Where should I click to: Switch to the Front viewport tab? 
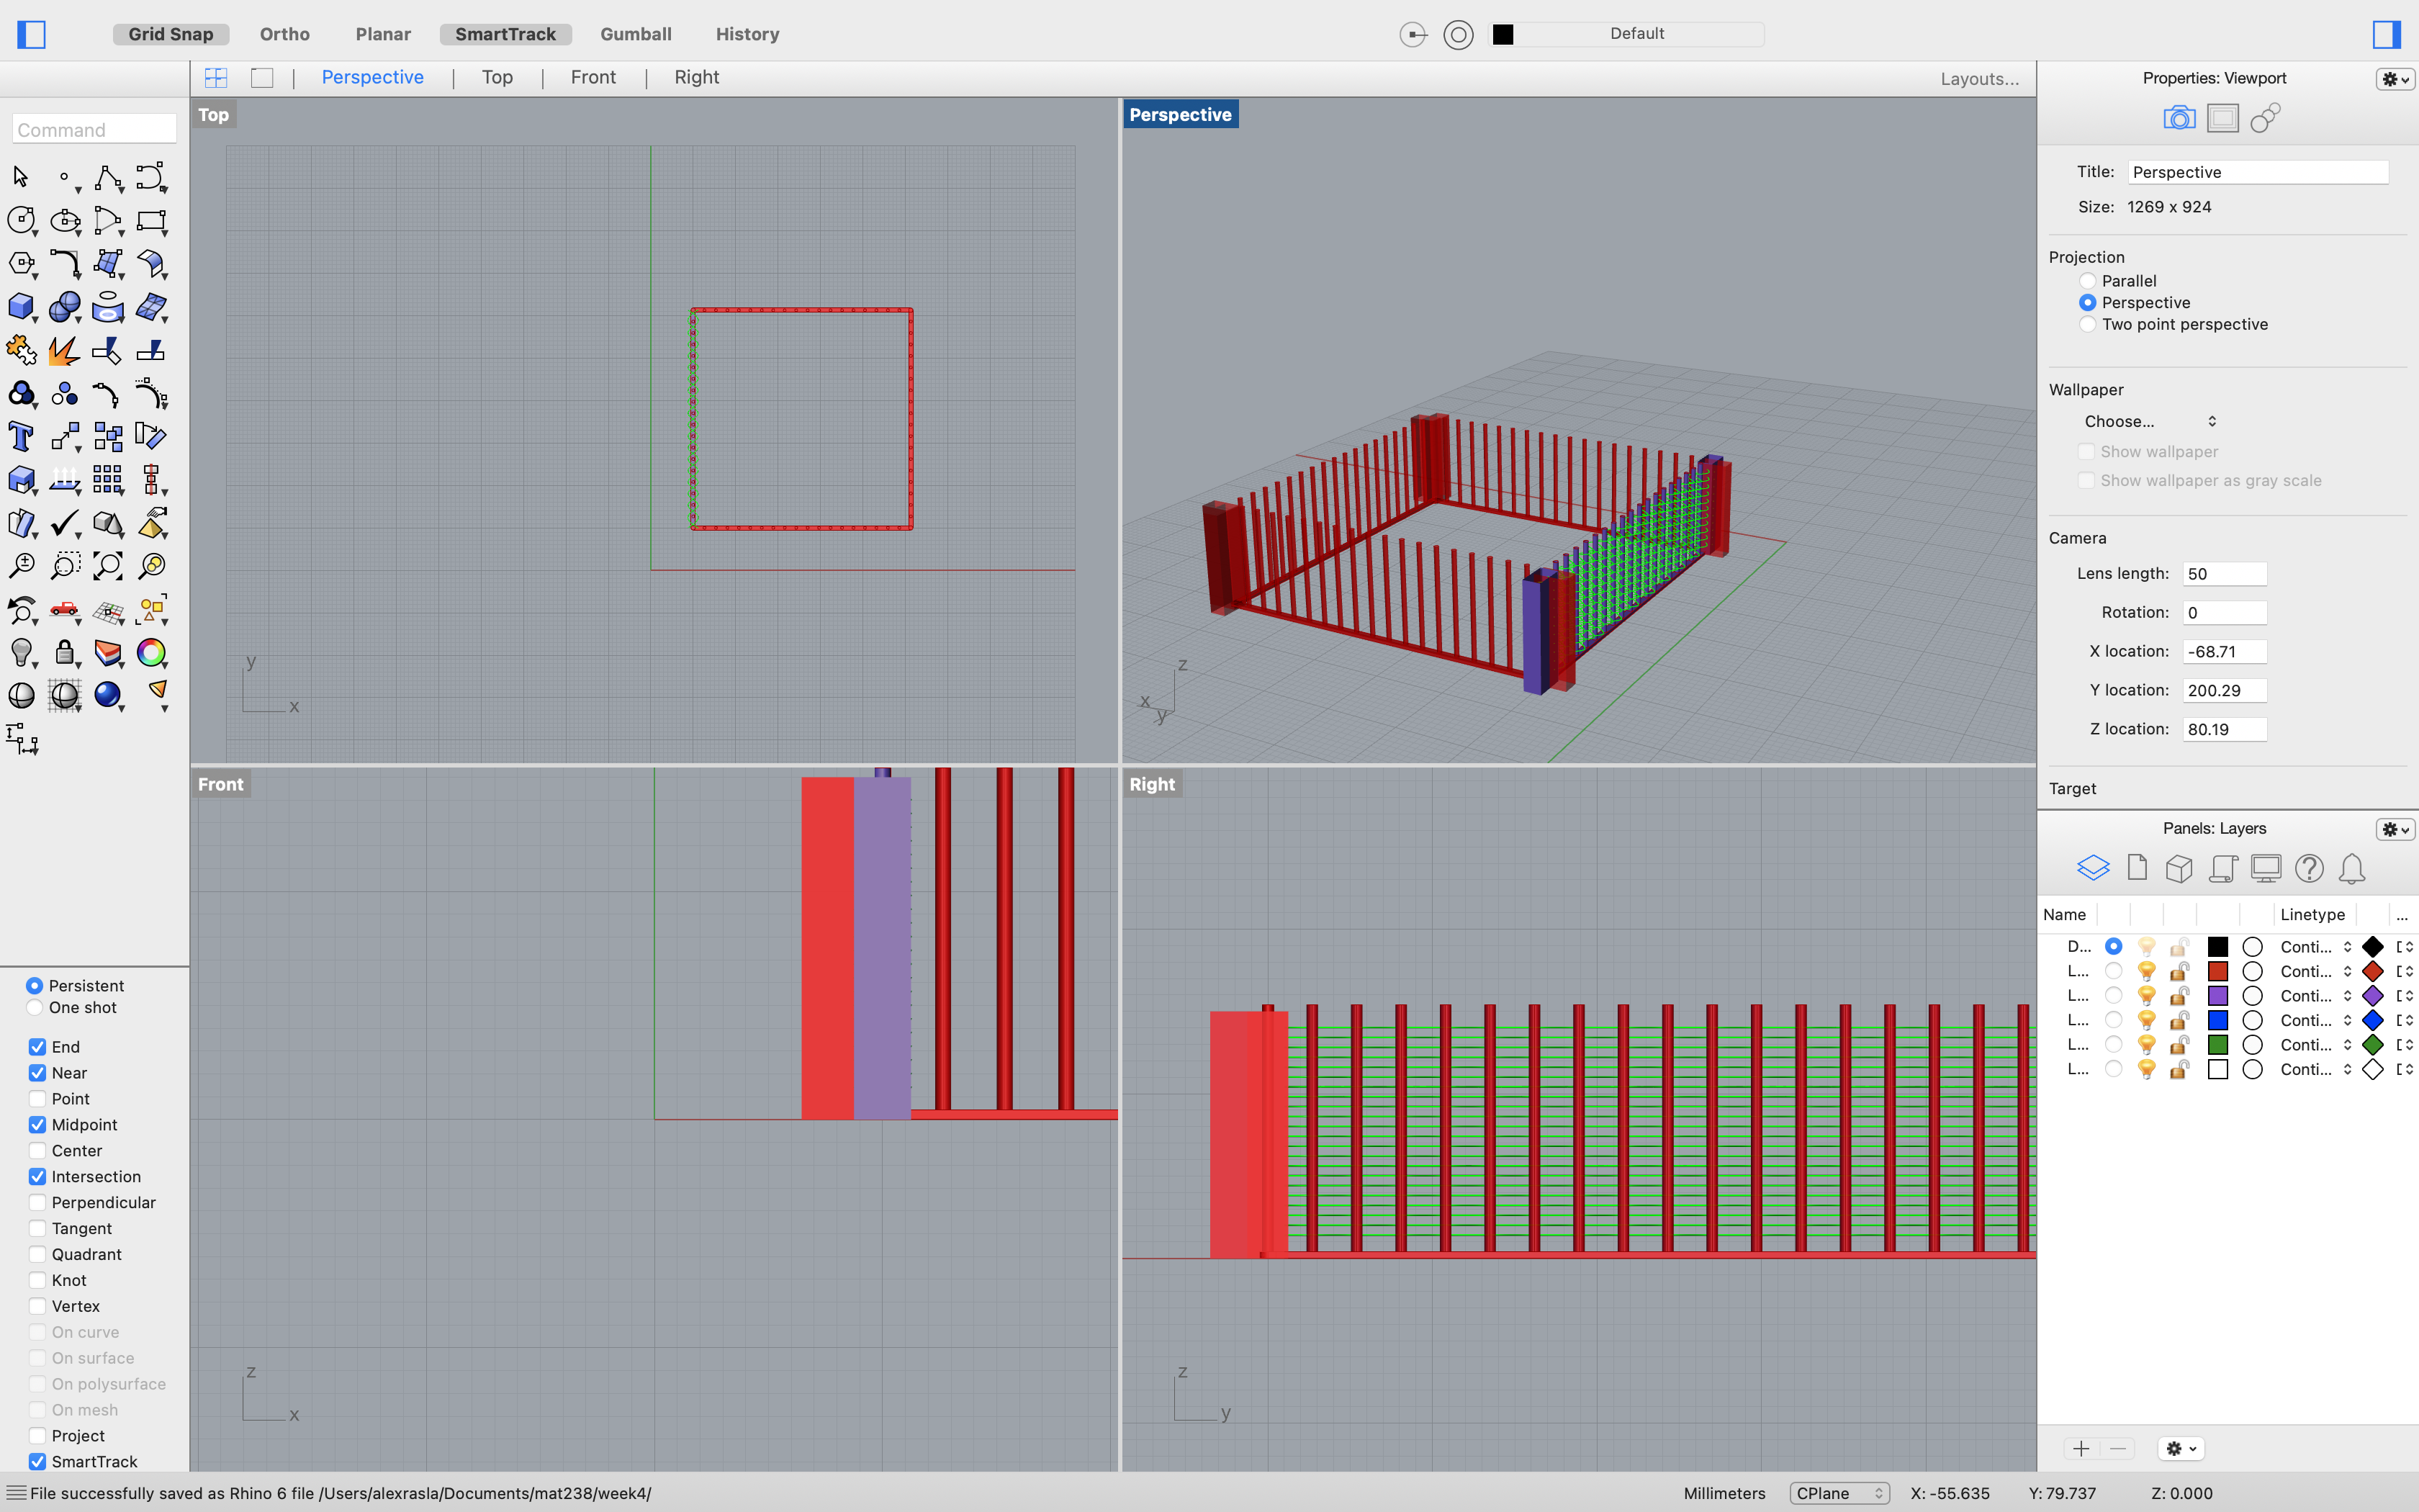[593, 78]
